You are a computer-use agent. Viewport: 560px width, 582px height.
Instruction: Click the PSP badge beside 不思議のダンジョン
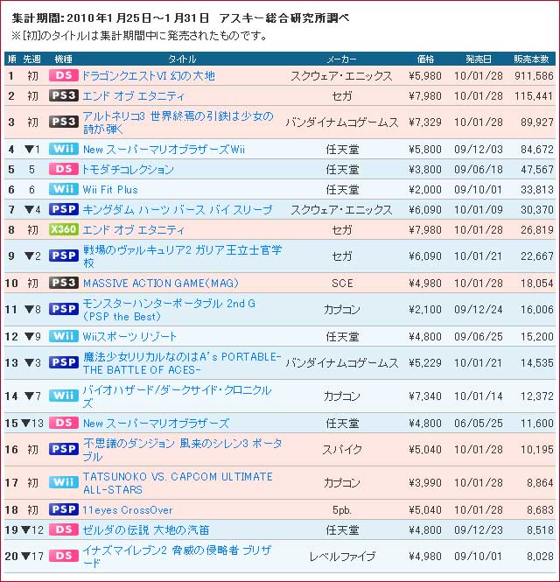(x=64, y=449)
